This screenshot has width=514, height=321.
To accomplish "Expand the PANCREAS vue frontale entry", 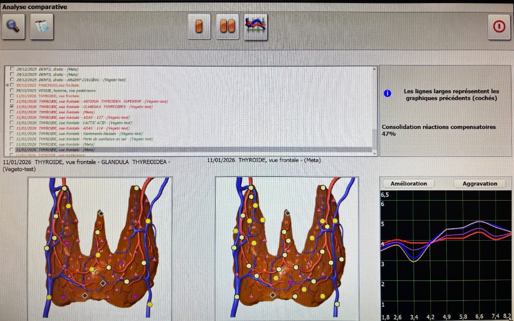I will click(7, 85).
